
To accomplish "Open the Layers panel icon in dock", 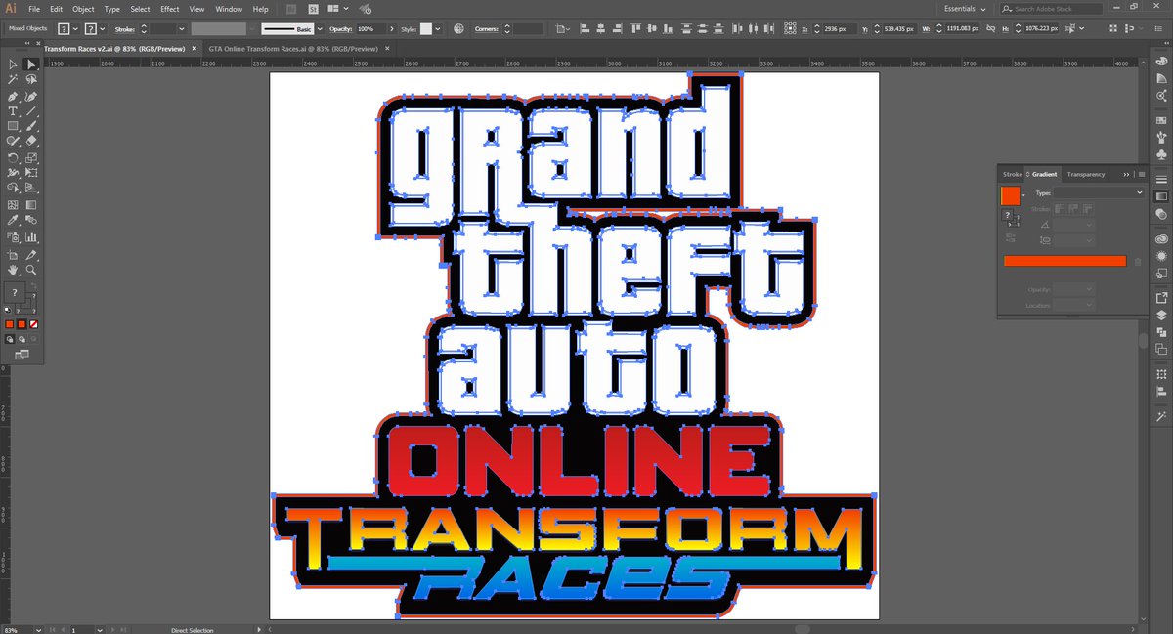I will 1161,315.
